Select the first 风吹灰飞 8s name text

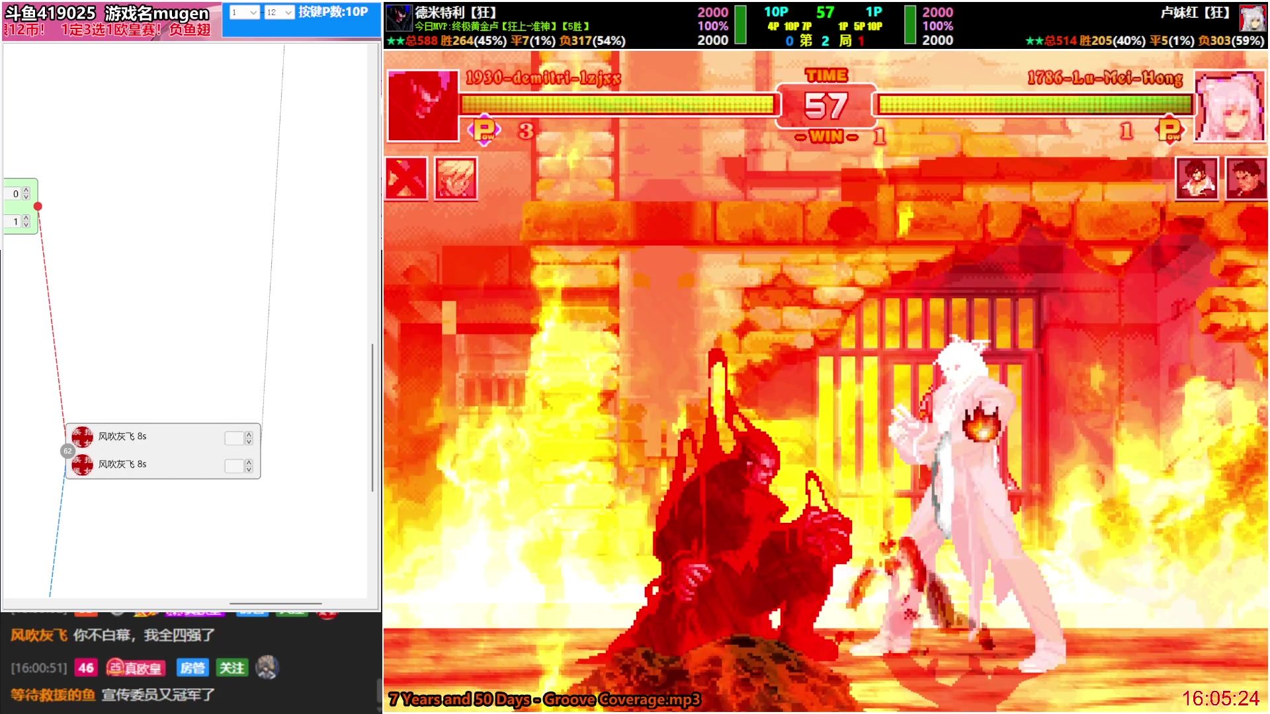pos(122,436)
